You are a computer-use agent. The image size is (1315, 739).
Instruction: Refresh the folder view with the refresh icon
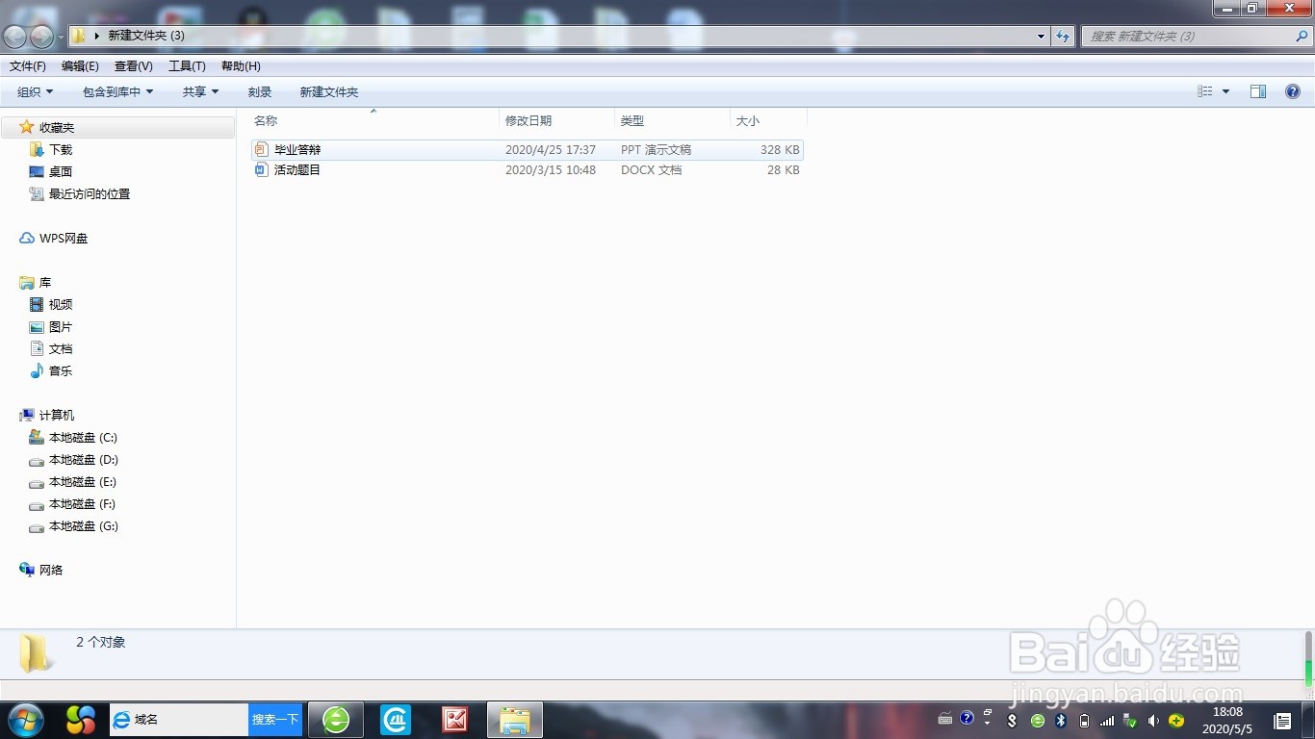[1063, 37]
